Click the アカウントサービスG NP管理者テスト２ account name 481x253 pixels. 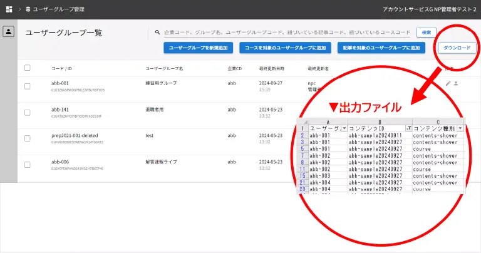430,9
